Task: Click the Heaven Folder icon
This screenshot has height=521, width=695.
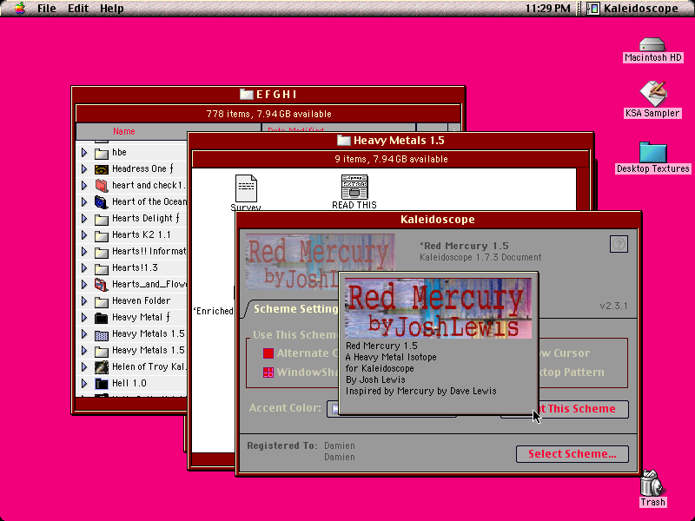Action: (102, 301)
